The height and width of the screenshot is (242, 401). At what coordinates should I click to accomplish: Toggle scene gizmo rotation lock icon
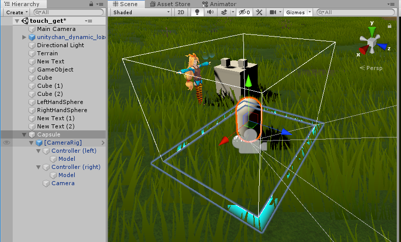389,26
